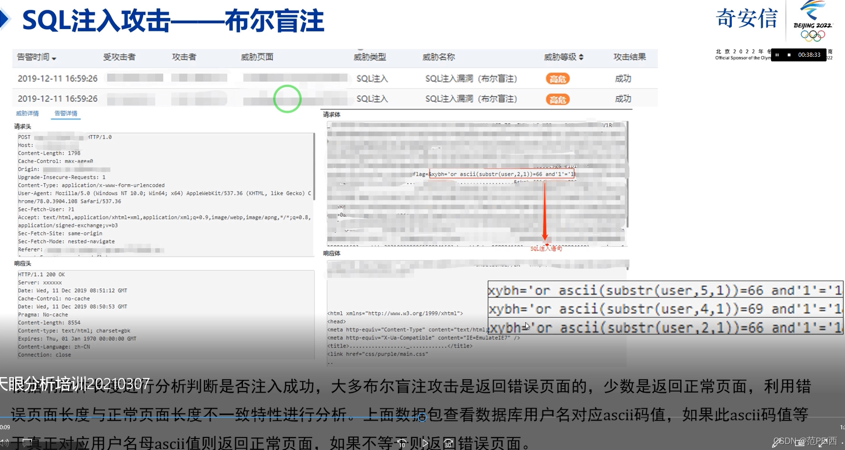
Task: Click the 响应体 section label
Action: [x=332, y=253]
